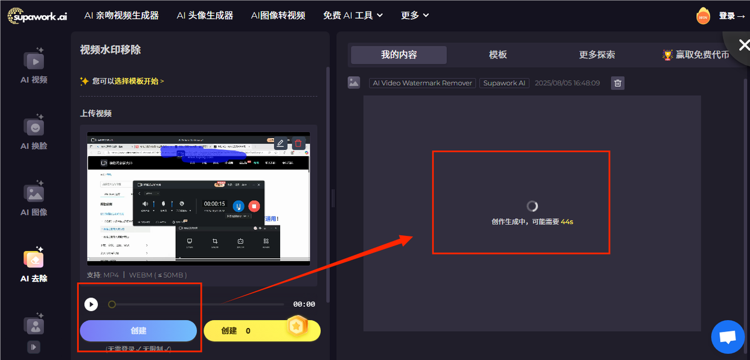Click AI Video Watermark Remover tag

click(x=422, y=83)
